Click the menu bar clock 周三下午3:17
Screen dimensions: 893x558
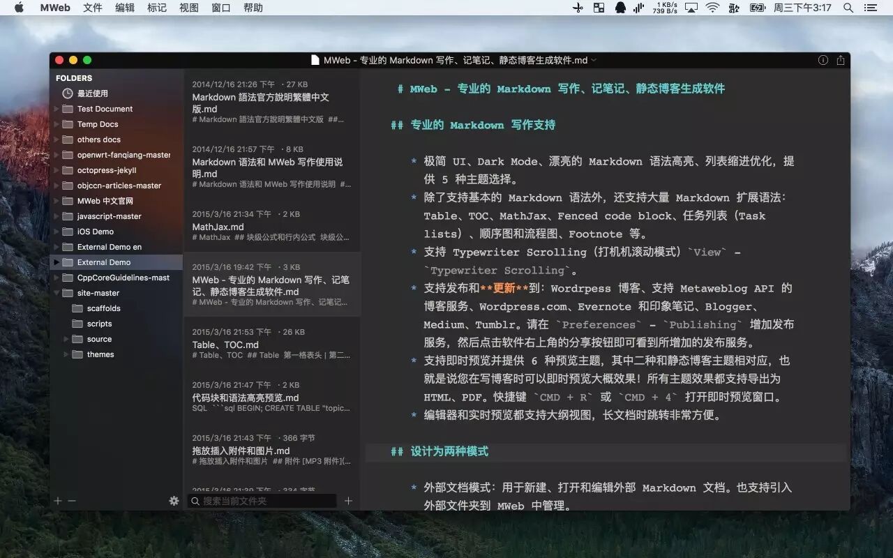(x=802, y=8)
